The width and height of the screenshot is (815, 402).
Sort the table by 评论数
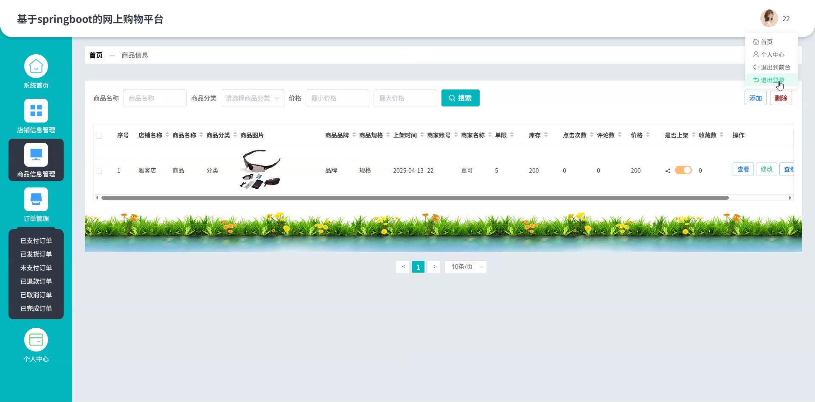coord(620,135)
